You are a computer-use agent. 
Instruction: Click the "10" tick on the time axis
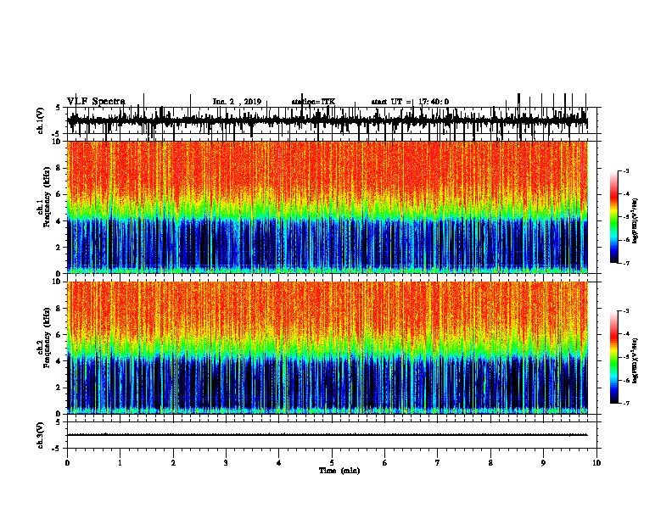point(596,463)
